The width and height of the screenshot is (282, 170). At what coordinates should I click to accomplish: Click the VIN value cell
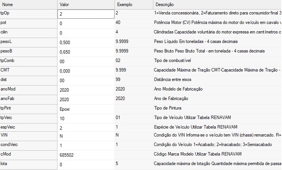click(86, 137)
